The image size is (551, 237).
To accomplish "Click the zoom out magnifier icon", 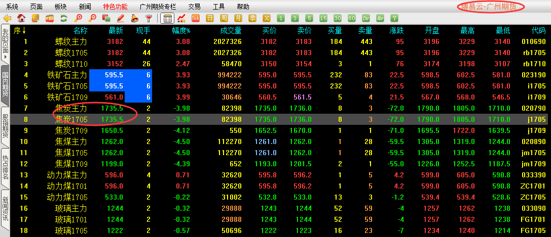I will click(x=92, y=18).
